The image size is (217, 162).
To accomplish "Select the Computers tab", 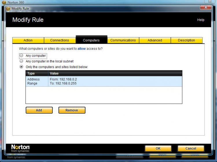I will point(91,40).
